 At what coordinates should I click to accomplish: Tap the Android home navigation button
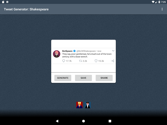tap(83, 121)
